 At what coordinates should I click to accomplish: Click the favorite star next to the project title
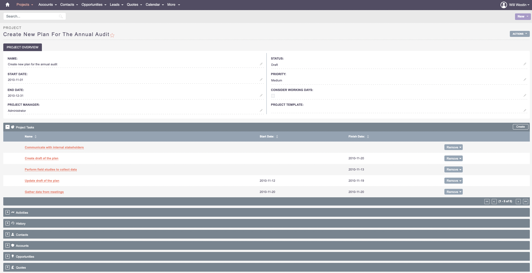click(x=112, y=35)
